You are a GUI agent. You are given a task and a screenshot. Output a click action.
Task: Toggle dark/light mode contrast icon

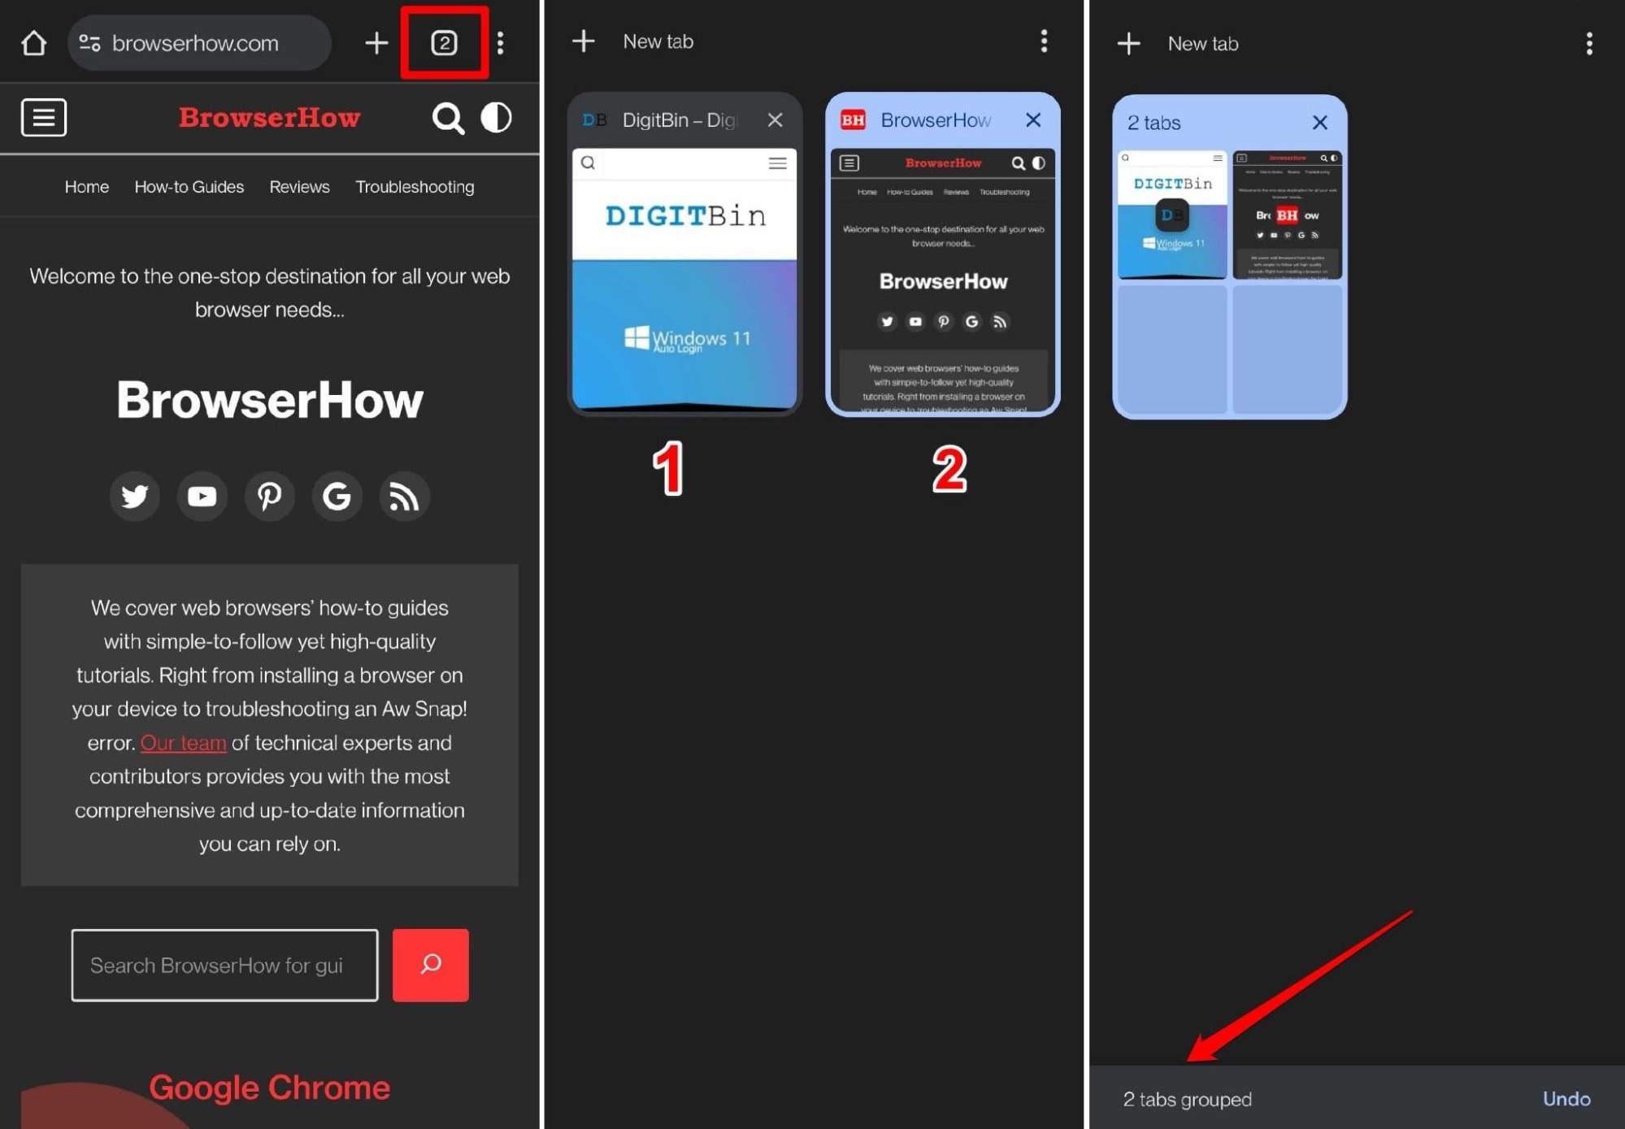(495, 116)
